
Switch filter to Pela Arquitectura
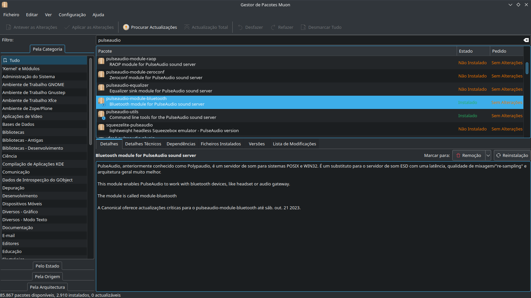point(47,287)
